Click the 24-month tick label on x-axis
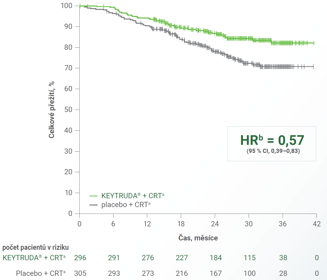The image size is (327, 280). [215, 224]
